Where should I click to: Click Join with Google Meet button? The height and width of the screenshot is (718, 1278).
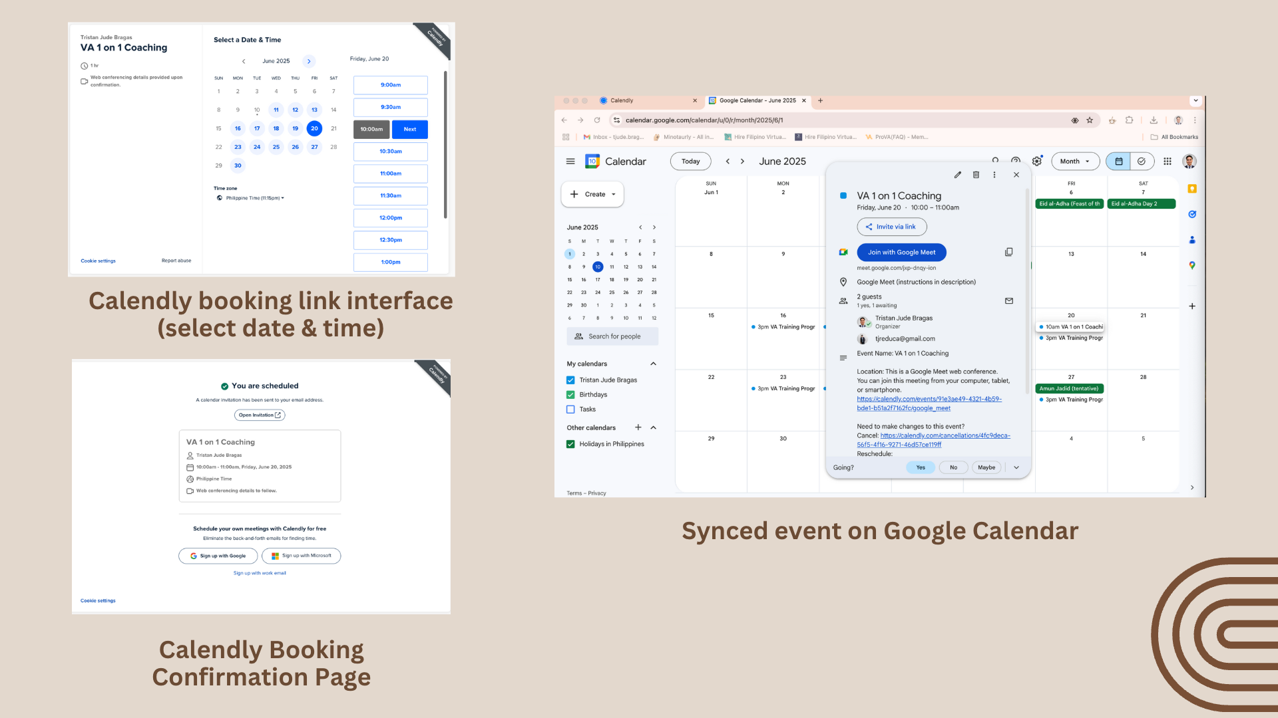tap(901, 253)
